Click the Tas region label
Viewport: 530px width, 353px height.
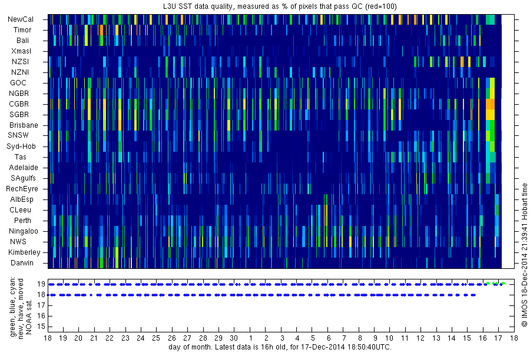point(20,157)
